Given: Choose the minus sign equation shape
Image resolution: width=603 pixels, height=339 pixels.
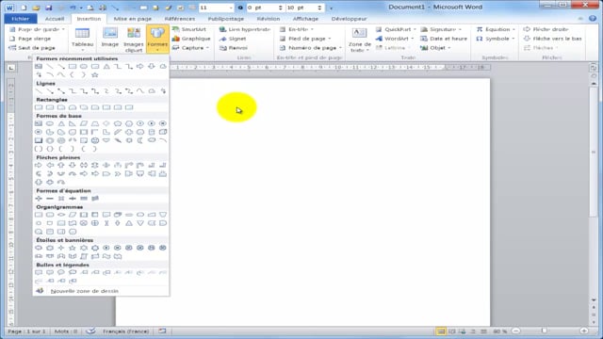Looking at the screenshot, I should (x=50, y=199).
